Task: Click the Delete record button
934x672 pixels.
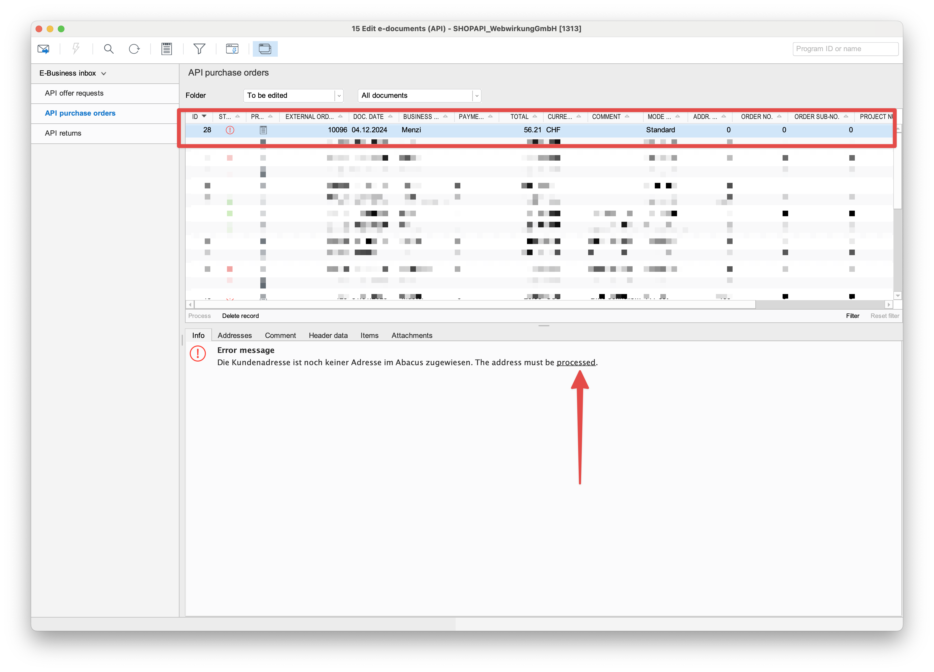Action: (241, 316)
